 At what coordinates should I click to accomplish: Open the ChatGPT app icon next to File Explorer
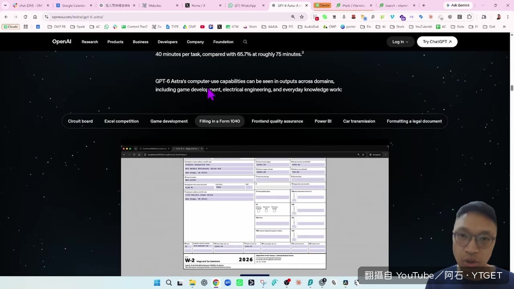(x=204, y=283)
